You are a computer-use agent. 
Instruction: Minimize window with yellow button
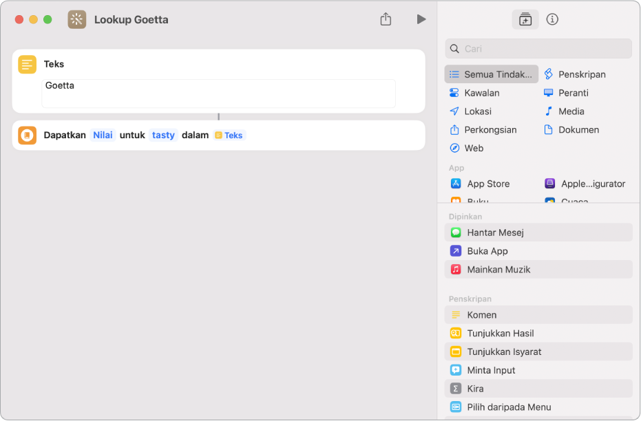pos(34,19)
